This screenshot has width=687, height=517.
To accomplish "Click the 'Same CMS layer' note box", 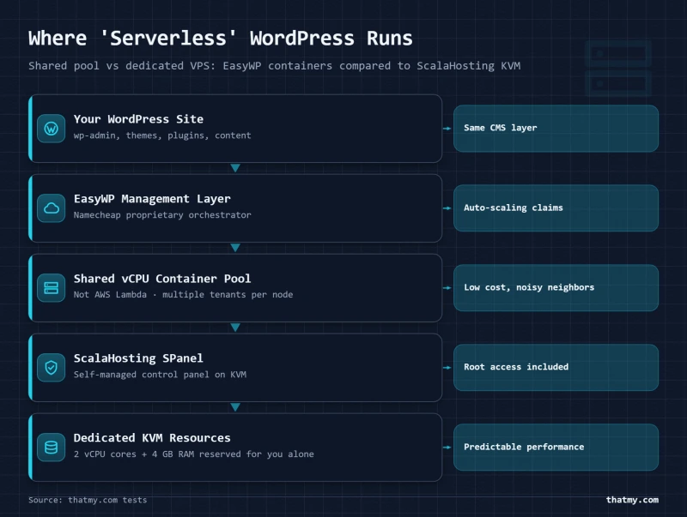I will click(x=556, y=129).
